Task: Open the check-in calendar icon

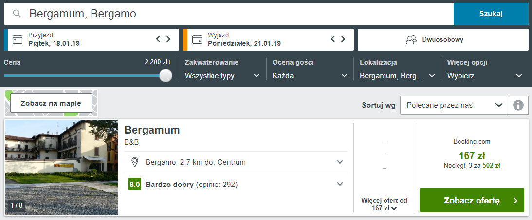Action: [x=18, y=40]
